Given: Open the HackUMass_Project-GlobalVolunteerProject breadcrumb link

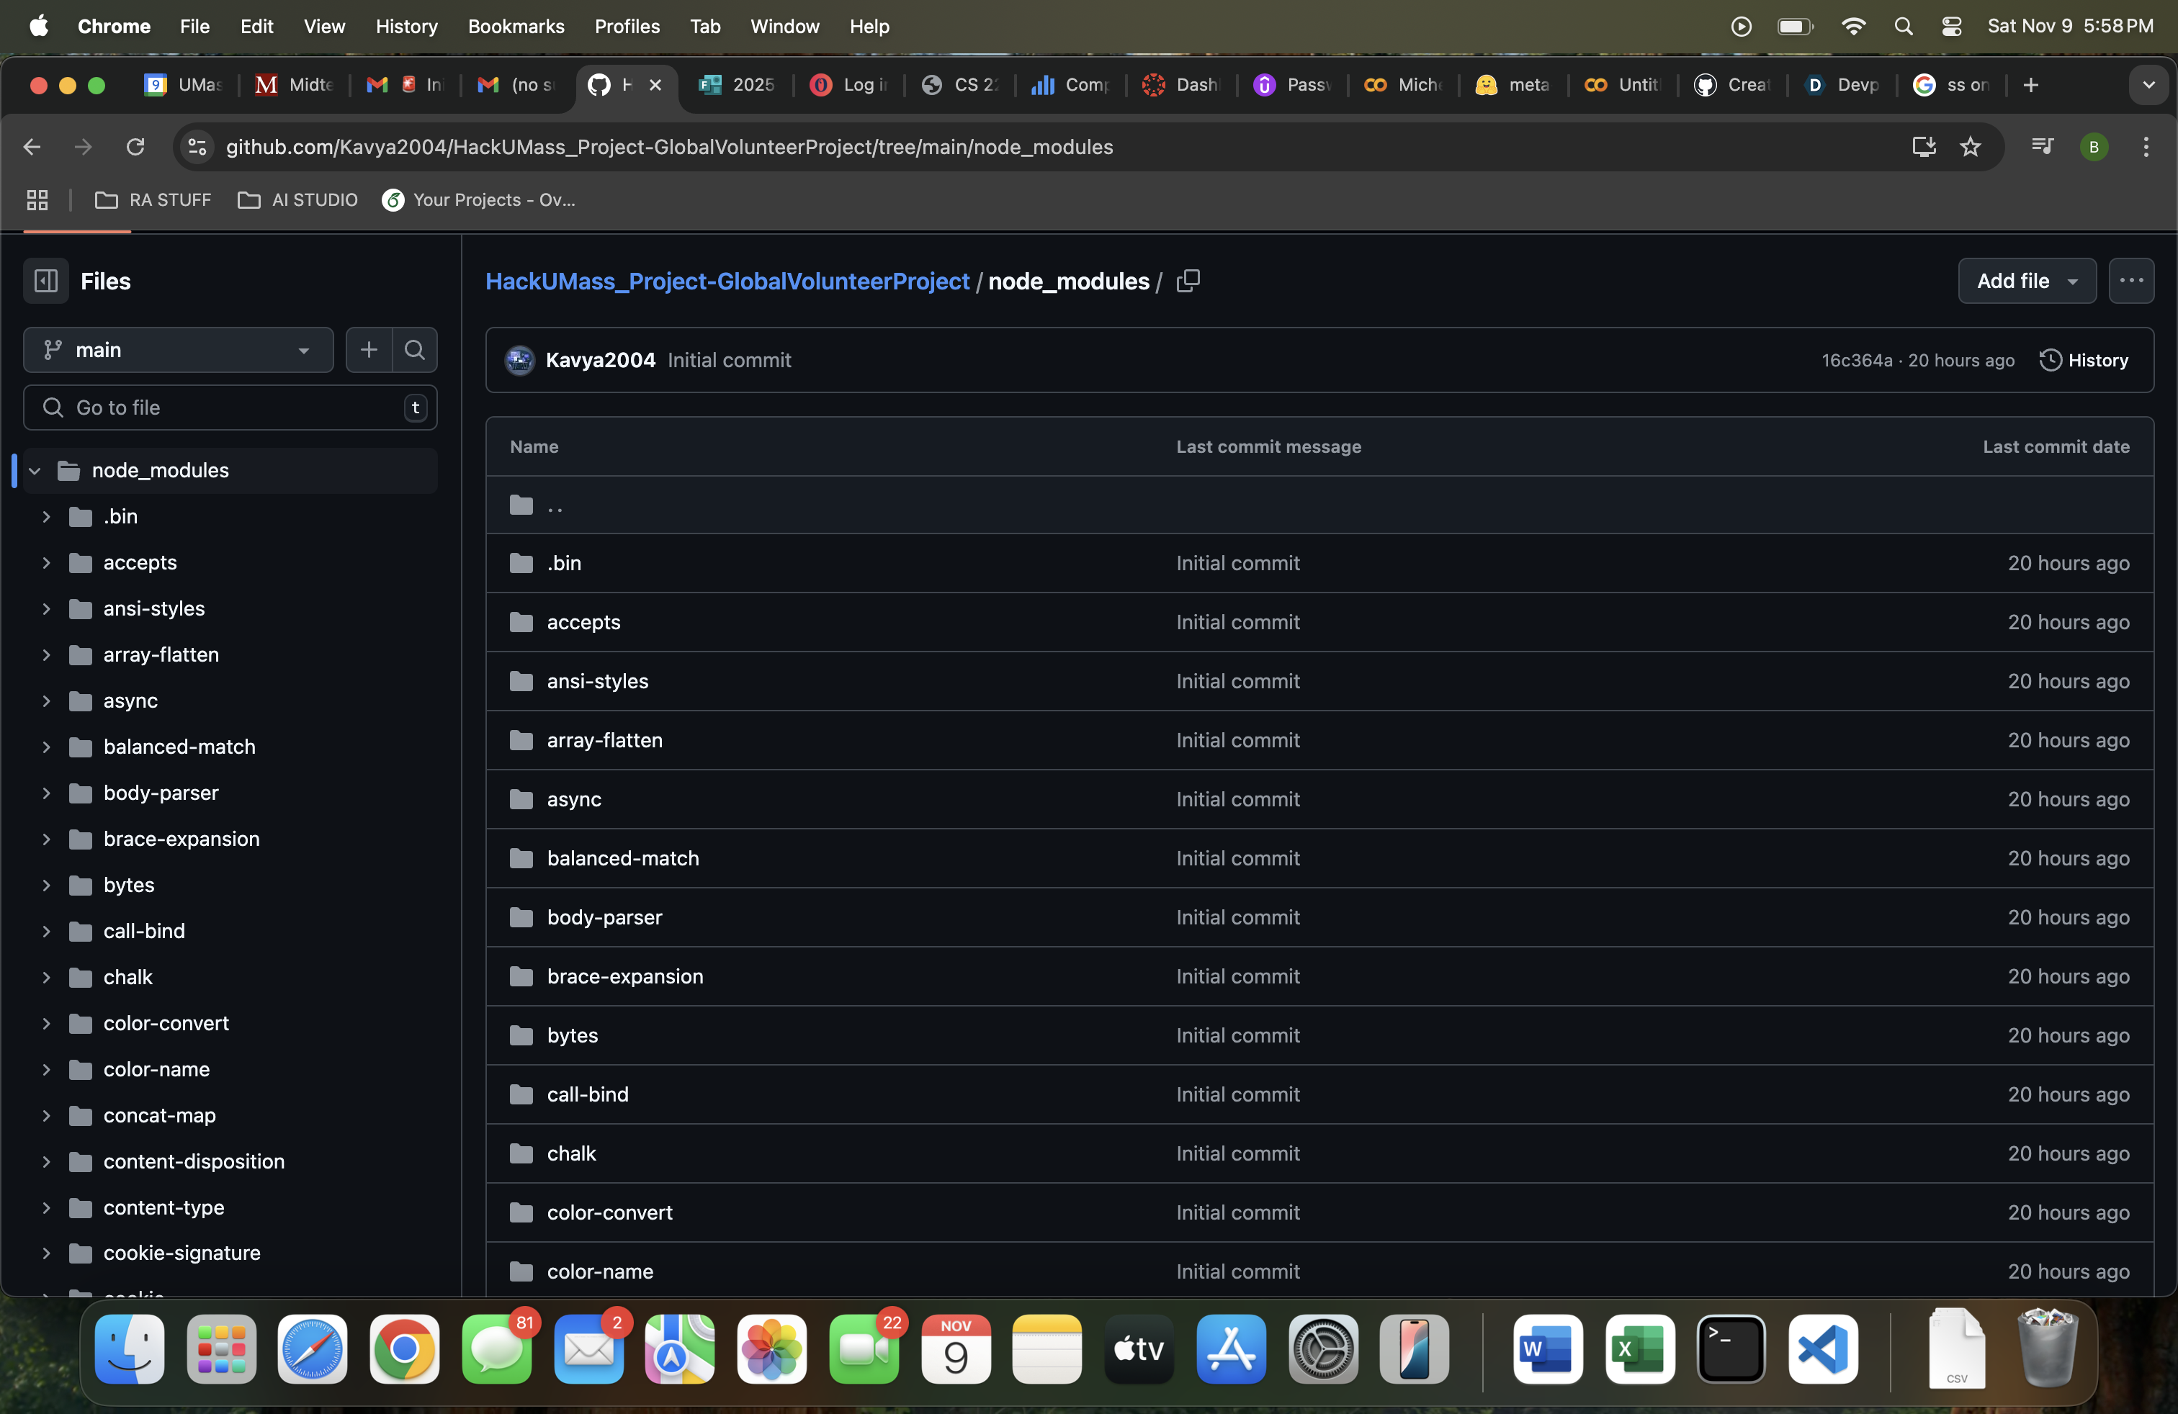Looking at the screenshot, I should (x=727, y=281).
